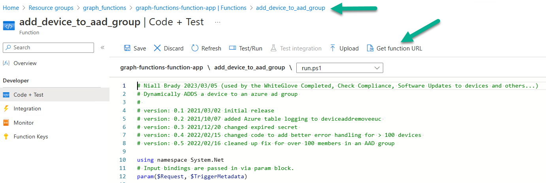Click the sidebar Search field
This screenshot has height=183, width=546.
pos(49,47)
